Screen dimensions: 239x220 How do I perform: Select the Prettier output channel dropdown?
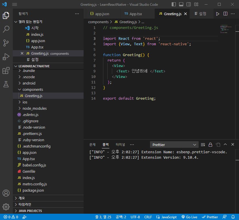point(174,145)
